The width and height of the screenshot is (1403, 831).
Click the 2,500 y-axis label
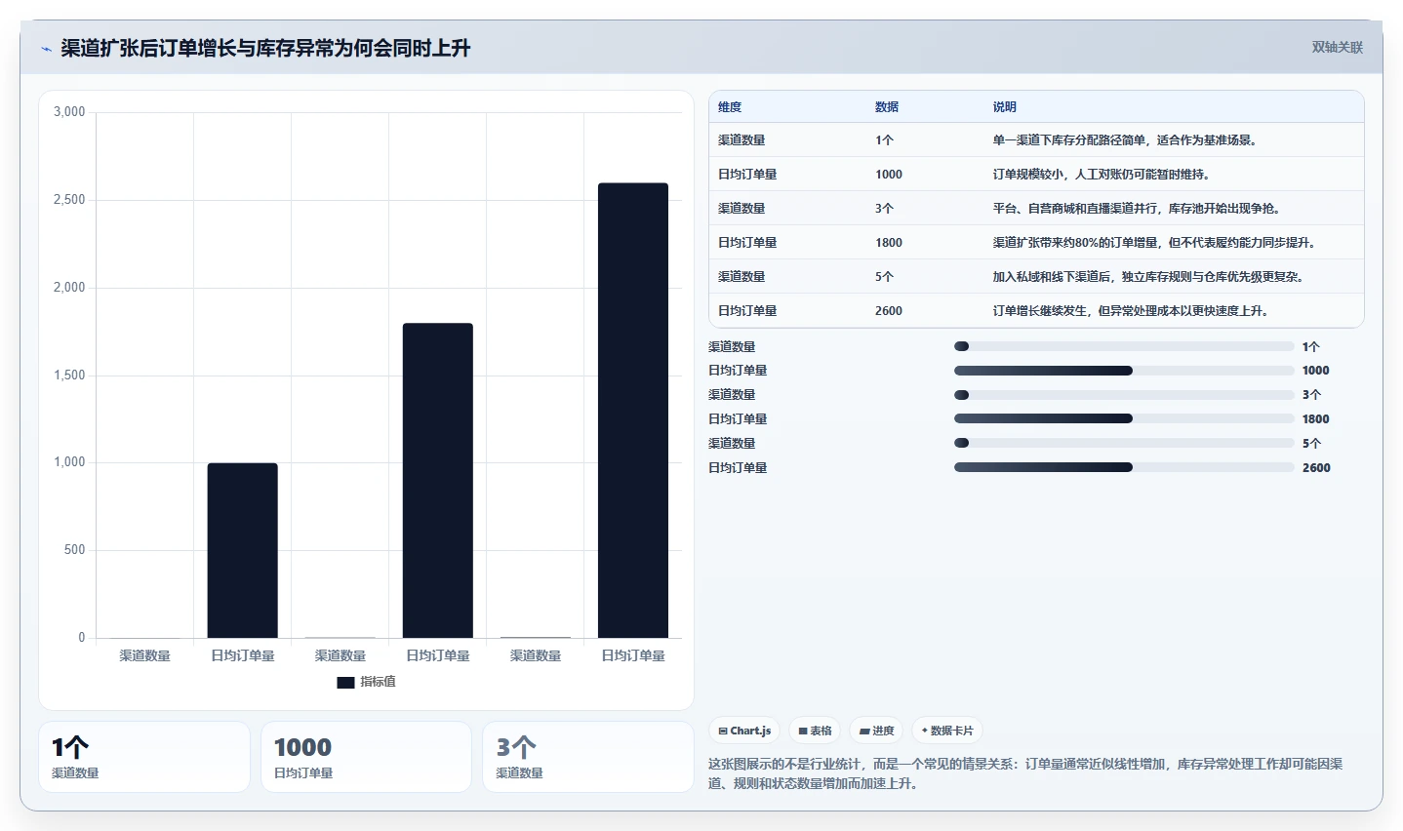(x=69, y=200)
